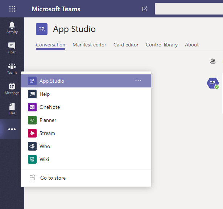
Task: Click the More apps ellipsis in sidebar
Action: click(12, 129)
